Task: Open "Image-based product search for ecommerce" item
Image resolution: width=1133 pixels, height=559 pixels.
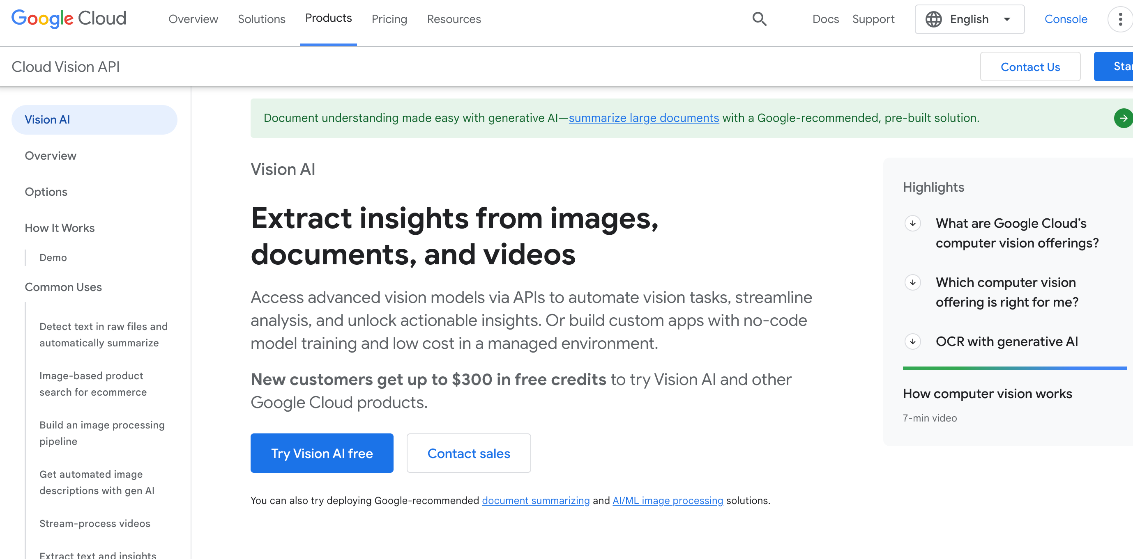Action: pos(93,384)
